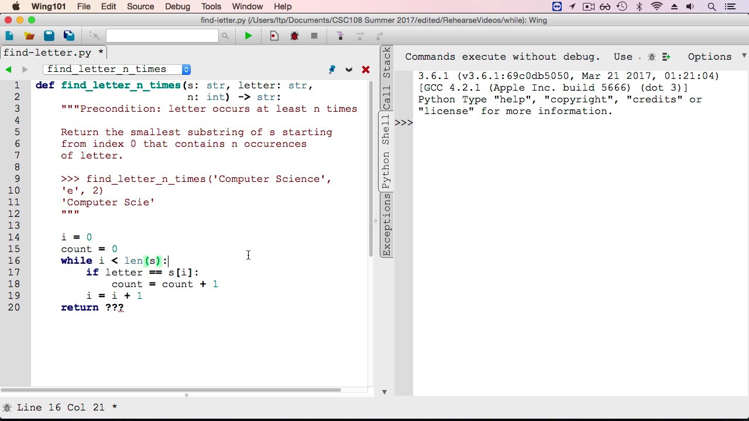The height and width of the screenshot is (421, 749).
Task: Switch to the Exceptions vertical tab
Action: pos(386,225)
